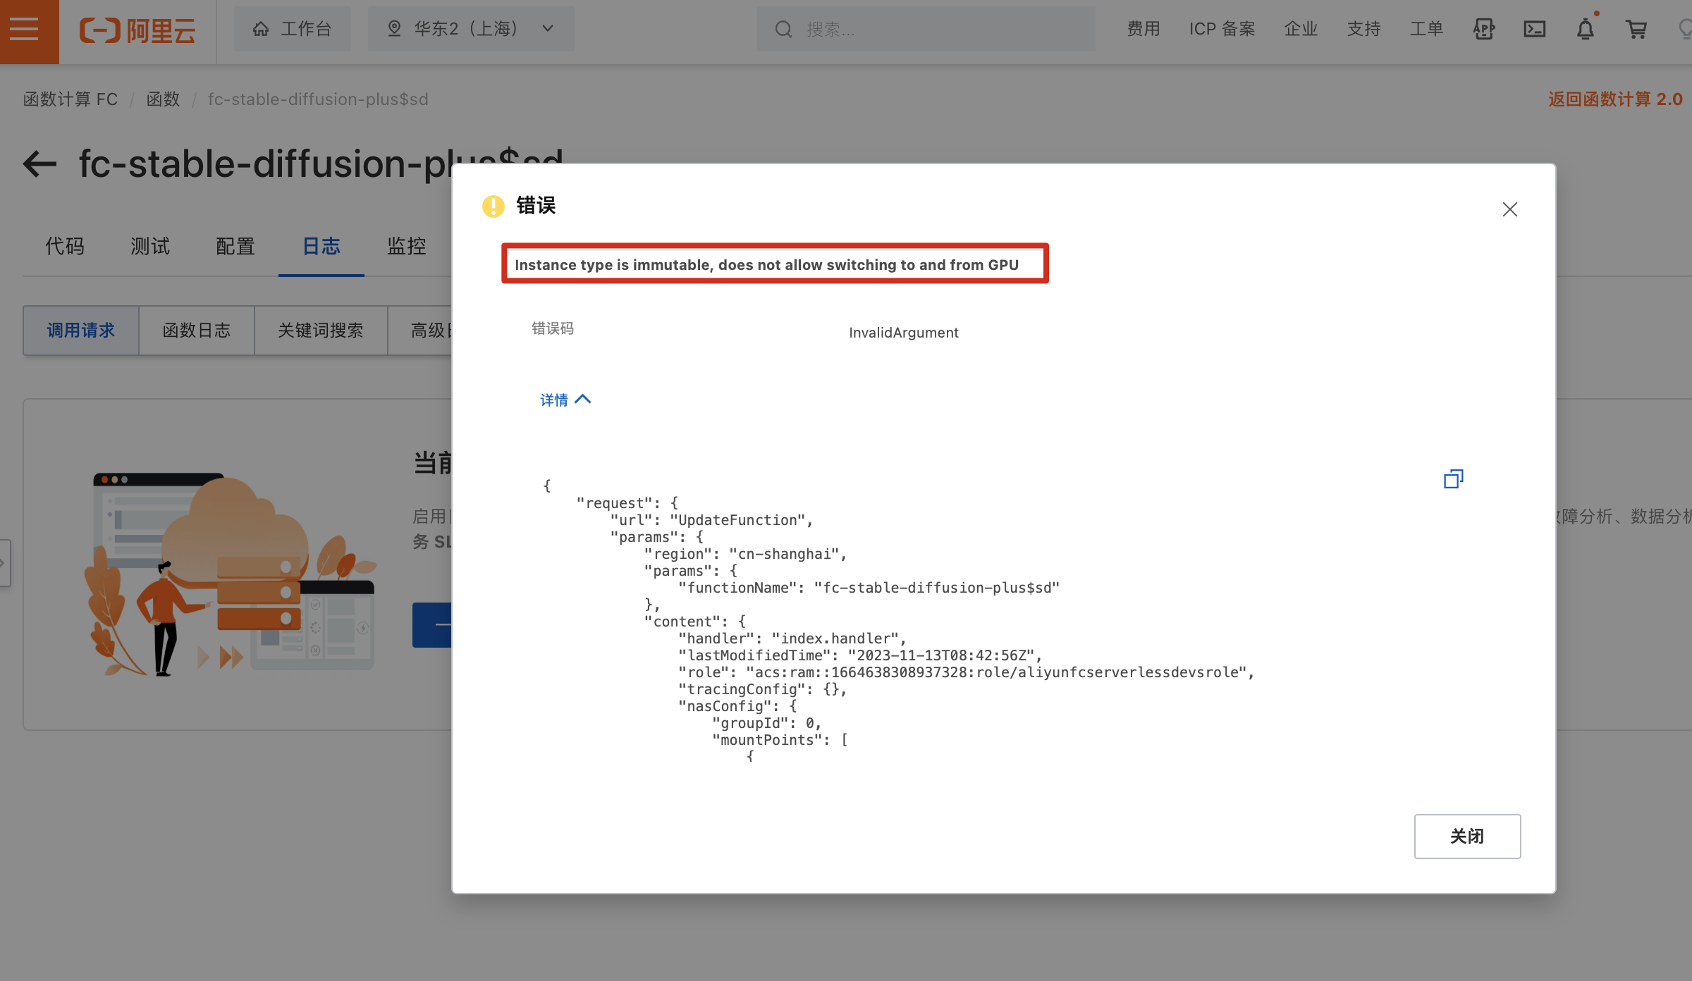
Task: Switch to the 代码 tab
Action: coord(65,247)
